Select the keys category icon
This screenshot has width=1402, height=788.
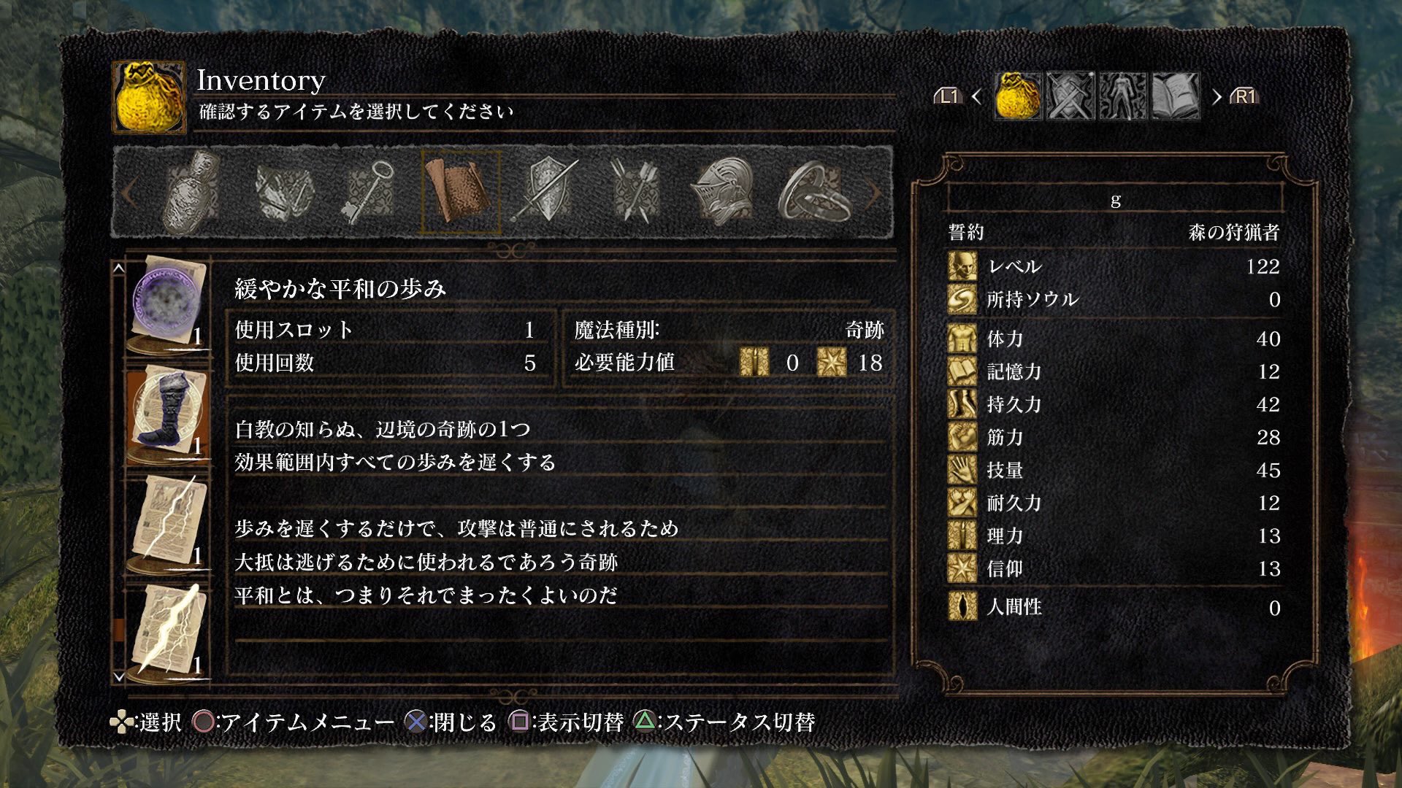(x=369, y=192)
